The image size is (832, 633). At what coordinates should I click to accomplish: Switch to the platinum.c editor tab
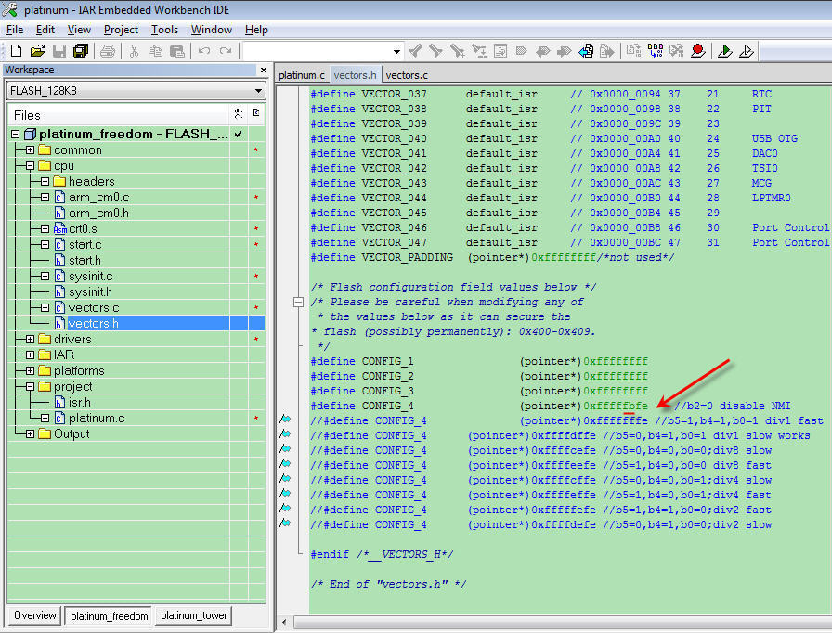(x=302, y=75)
